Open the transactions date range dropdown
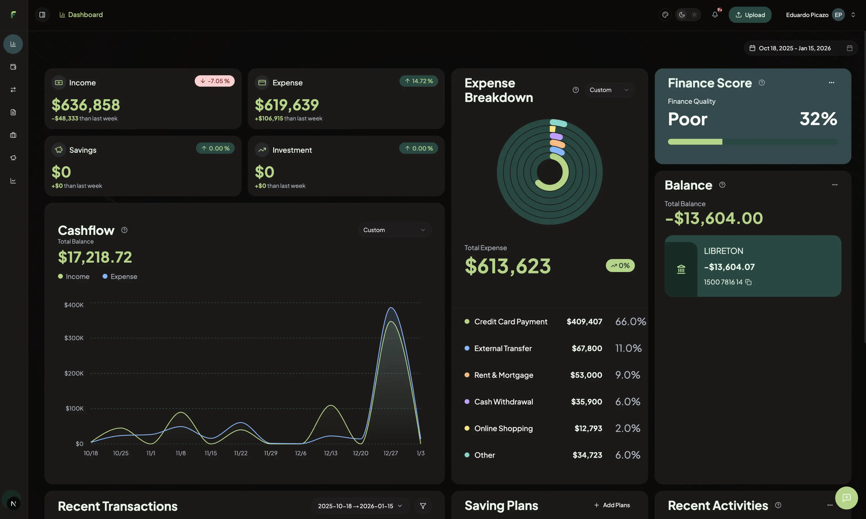The image size is (866, 519). 360,506
